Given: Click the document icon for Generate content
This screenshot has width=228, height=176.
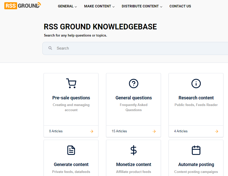Looking at the screenshot, I should 71,150.
